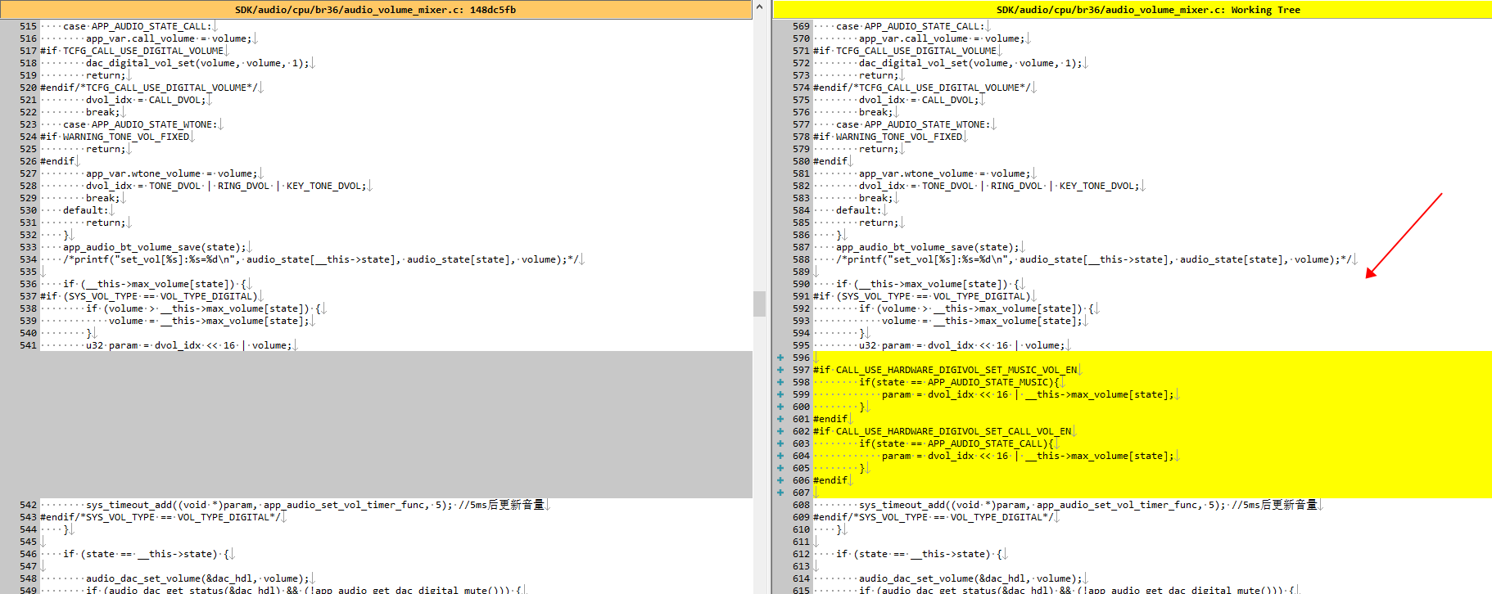Click line 599 param assignment in right pane
1492x594 pixels.
click(1029, 394)
